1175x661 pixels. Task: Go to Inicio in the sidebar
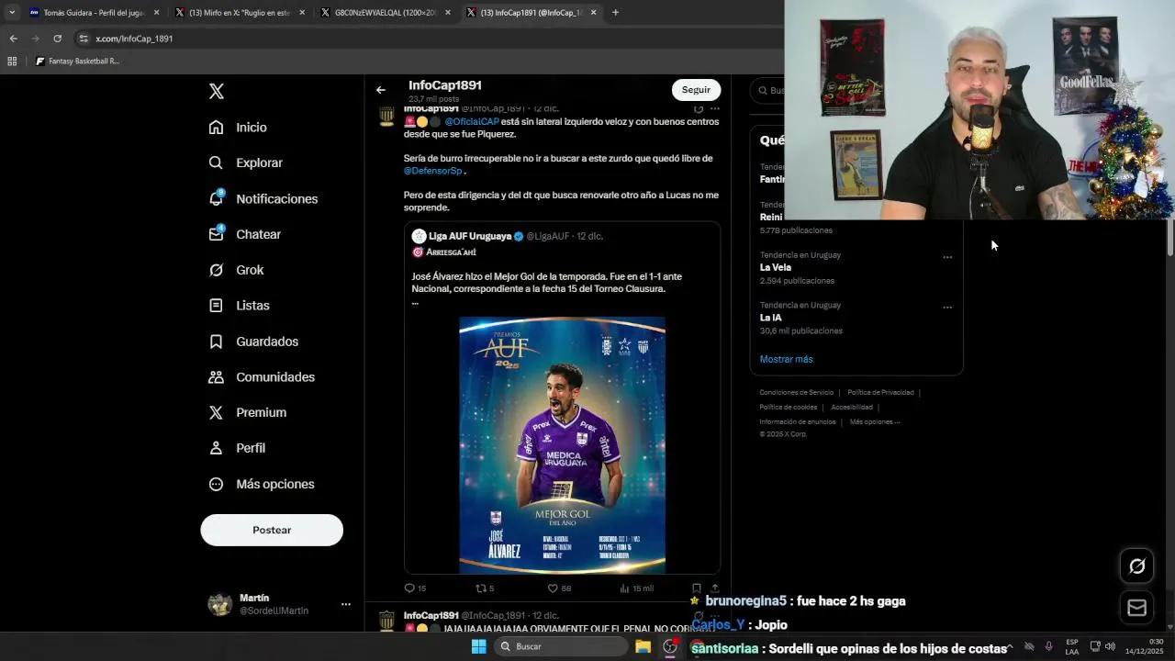238,128
